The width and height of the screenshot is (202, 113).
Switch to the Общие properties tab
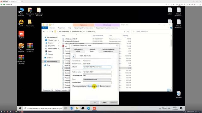[78, 51]
